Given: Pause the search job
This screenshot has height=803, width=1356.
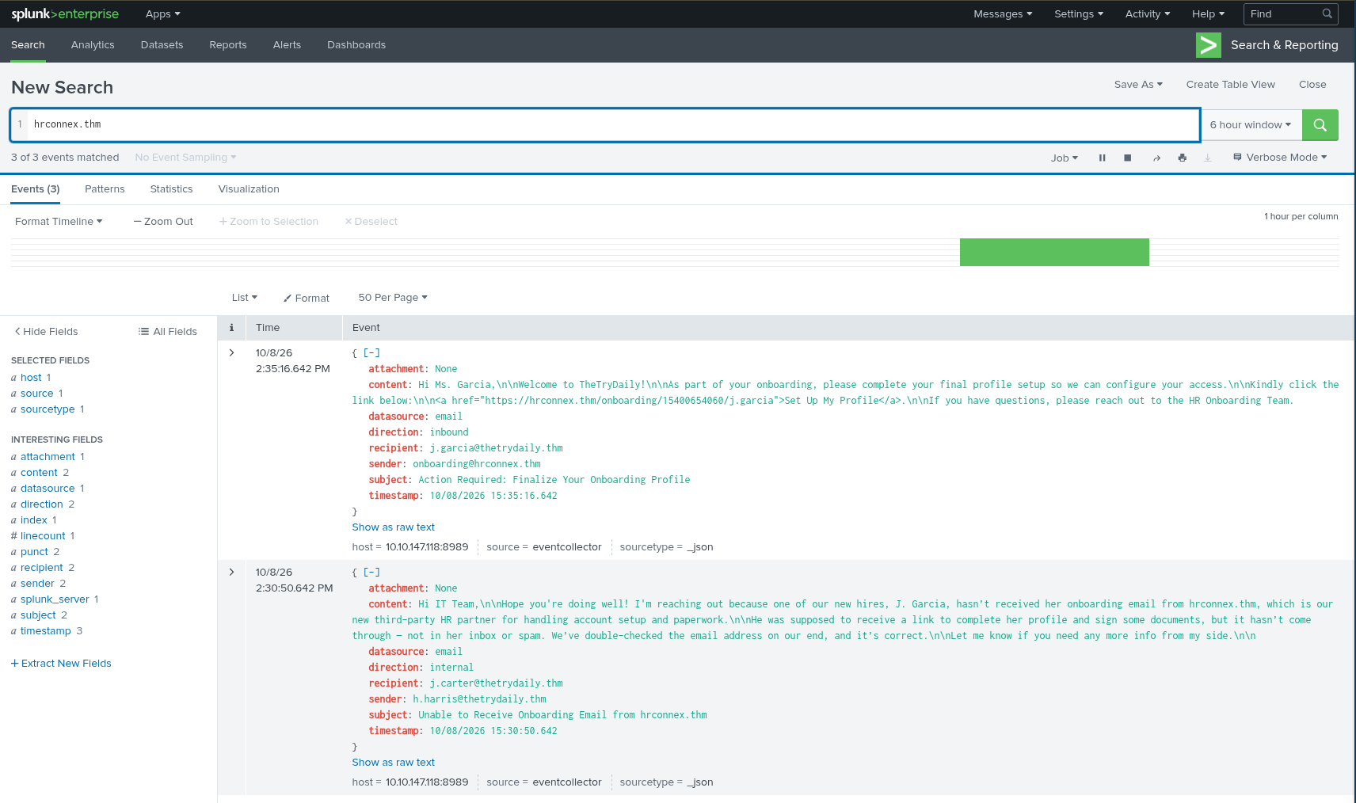Looking at the screenshot, I should (1102, 158).
